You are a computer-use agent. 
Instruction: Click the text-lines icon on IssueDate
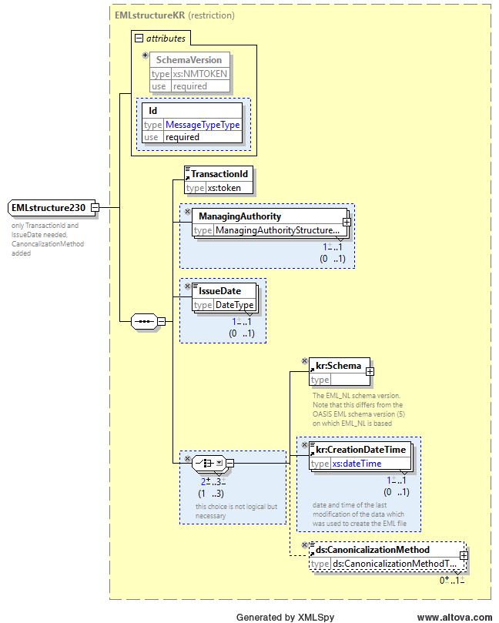coord(195,286)
